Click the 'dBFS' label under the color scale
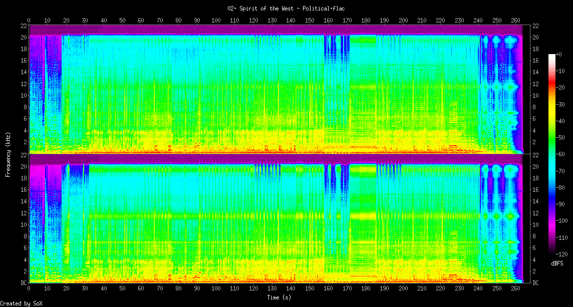The height and width of the screenshot is (307, 573). click(x=557, y=263)
